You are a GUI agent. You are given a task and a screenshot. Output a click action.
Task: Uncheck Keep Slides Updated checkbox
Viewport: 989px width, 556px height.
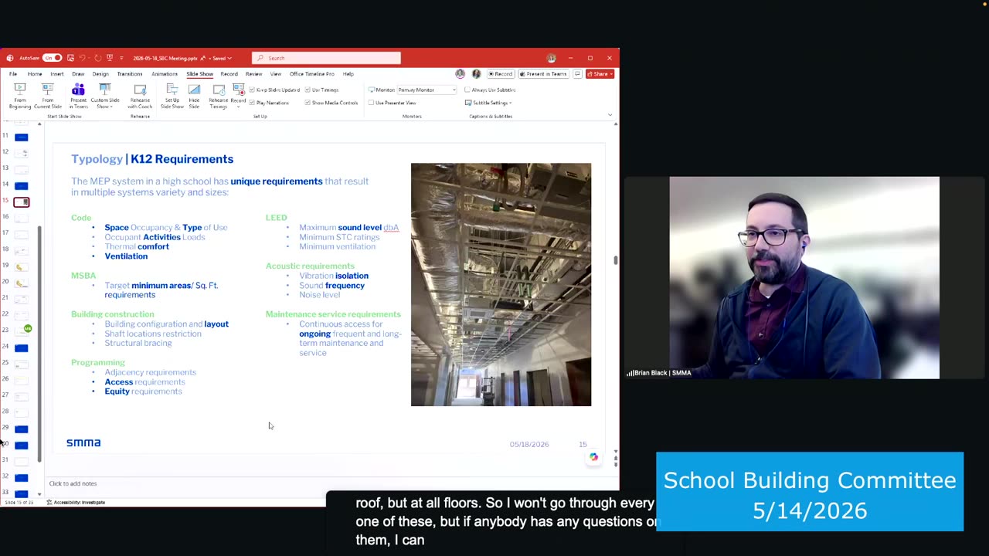point(252,90)
